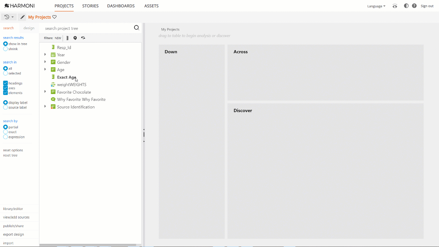Click the Favorite Chocolate variable icon
The width and height of the screenshot is (439, 247).
[x=53, y=92]
